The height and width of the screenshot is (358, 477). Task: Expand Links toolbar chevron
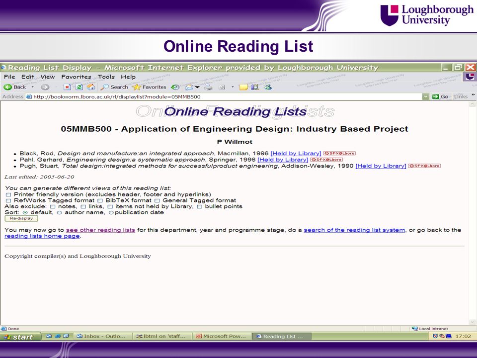point(473,95)
